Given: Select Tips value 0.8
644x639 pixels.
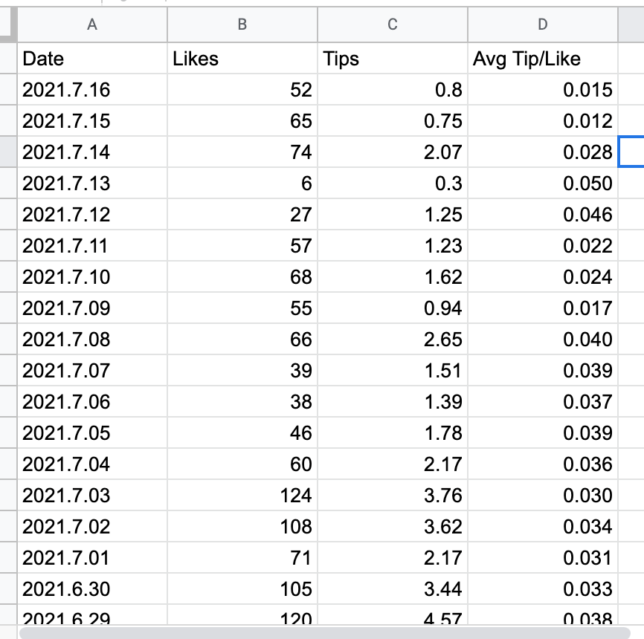Looking at the screenshot, I should [x=393, y=89].
